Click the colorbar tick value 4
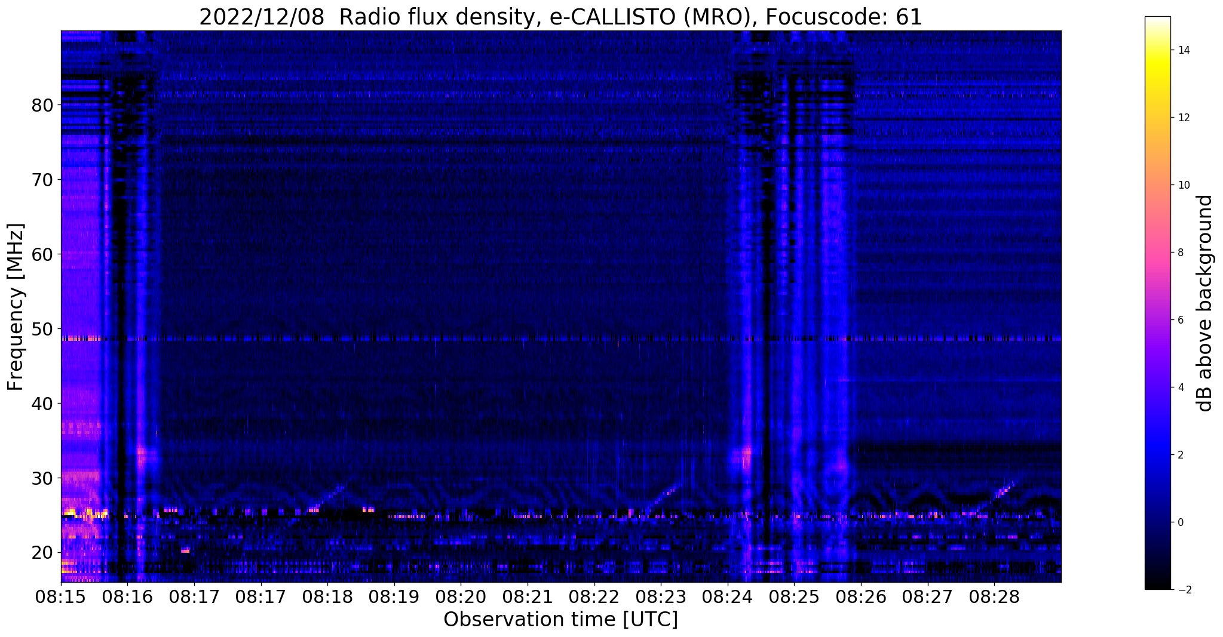 tap(1181, 387)
